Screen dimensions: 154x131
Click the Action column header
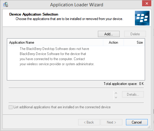click(x=113, y=42)
